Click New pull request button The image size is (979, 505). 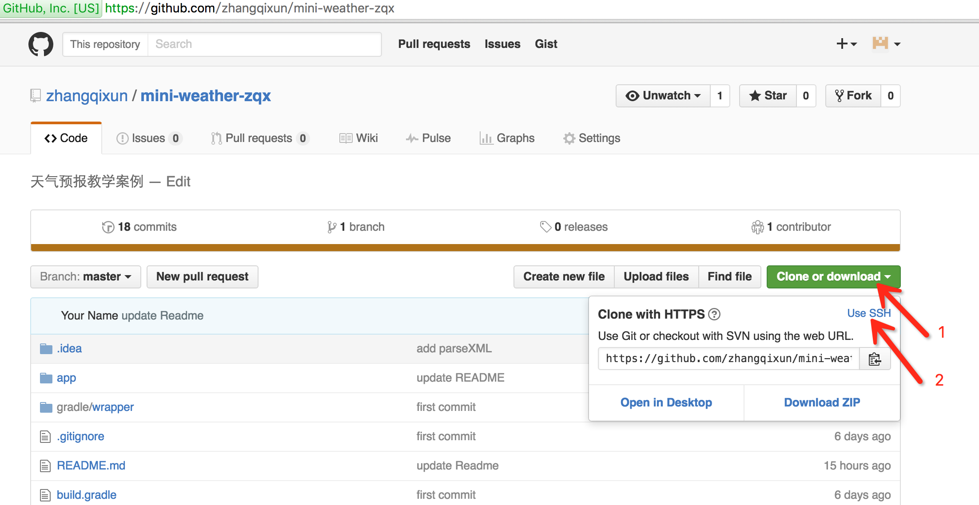point(203,277)
